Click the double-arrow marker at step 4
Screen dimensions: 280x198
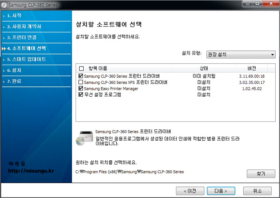pos(4,48)
